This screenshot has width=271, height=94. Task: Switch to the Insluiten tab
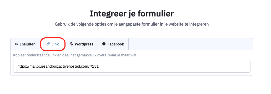tap(25, 44)
